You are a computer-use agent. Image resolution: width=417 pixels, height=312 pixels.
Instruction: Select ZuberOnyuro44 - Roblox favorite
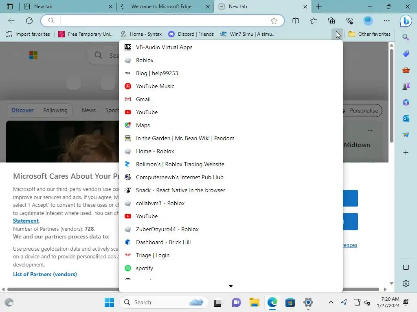tap(231, 229)
